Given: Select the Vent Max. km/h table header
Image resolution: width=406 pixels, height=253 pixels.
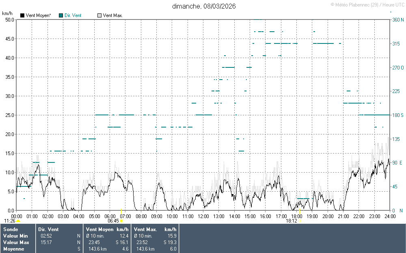Looking at the screenshot, I should click(x=155, y=229).
